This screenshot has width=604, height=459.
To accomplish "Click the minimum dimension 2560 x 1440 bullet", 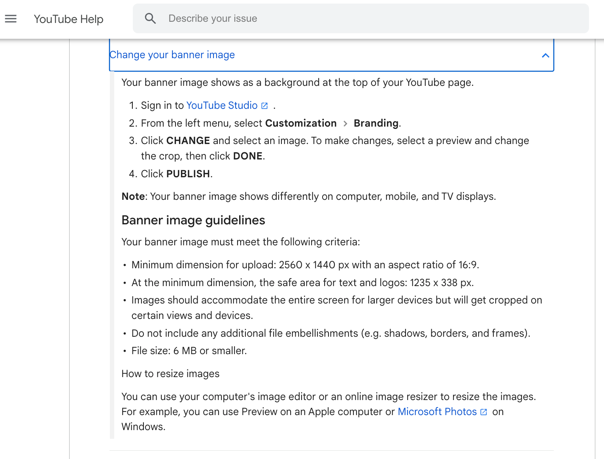I will tap(305, 265).
